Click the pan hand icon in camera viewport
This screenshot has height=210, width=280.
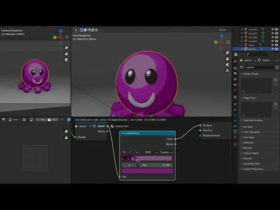tap(66, 54)
